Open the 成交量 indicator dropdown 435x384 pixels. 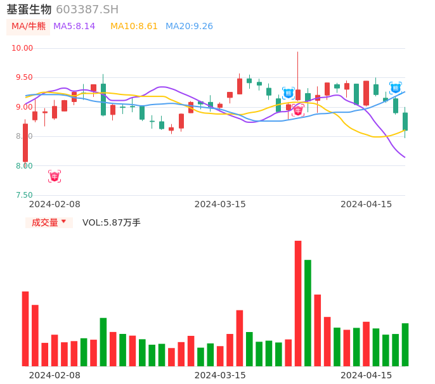click(49, 222)
